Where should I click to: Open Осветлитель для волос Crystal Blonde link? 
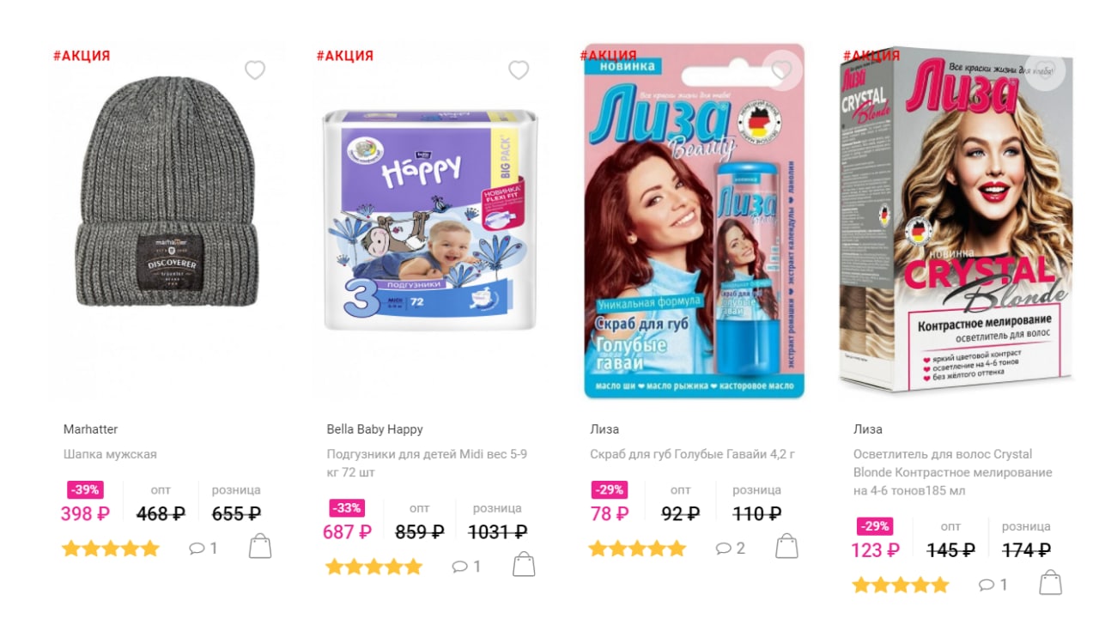pos(953,472)
